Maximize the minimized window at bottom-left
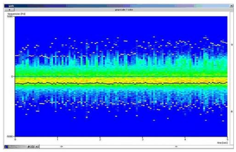236x152 pixels. click(32, 147)
